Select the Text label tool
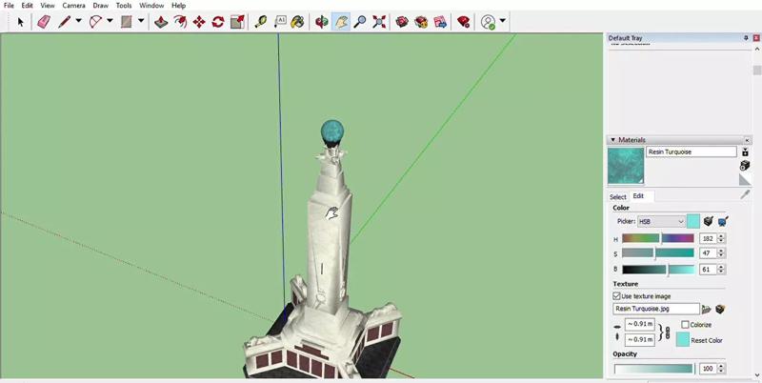The height and width of the screenshot is (383, 762). pos(280,22)
